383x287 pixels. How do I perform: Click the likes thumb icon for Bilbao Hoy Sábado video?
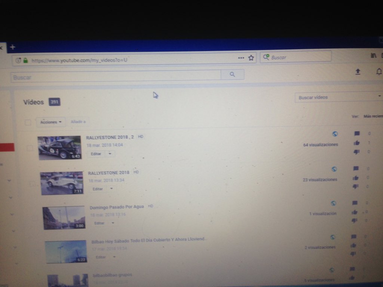click(353, 245)
